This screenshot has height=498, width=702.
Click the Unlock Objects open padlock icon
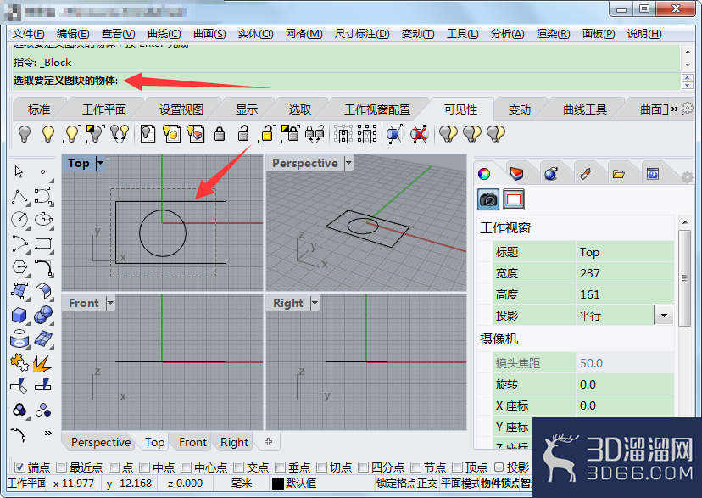pos(243,133)
